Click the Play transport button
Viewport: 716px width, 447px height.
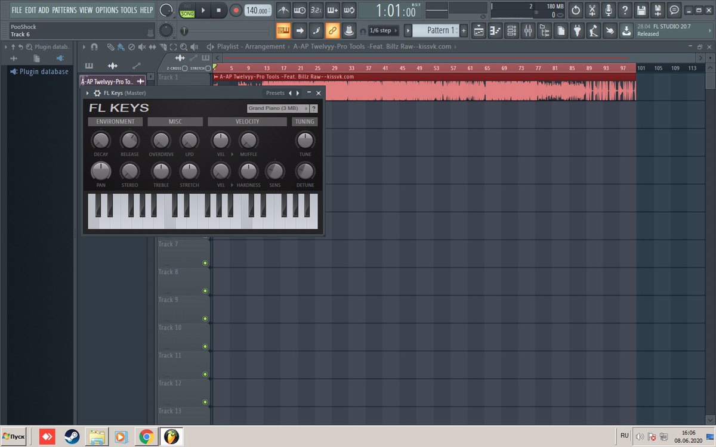click(x=203, y=10)
